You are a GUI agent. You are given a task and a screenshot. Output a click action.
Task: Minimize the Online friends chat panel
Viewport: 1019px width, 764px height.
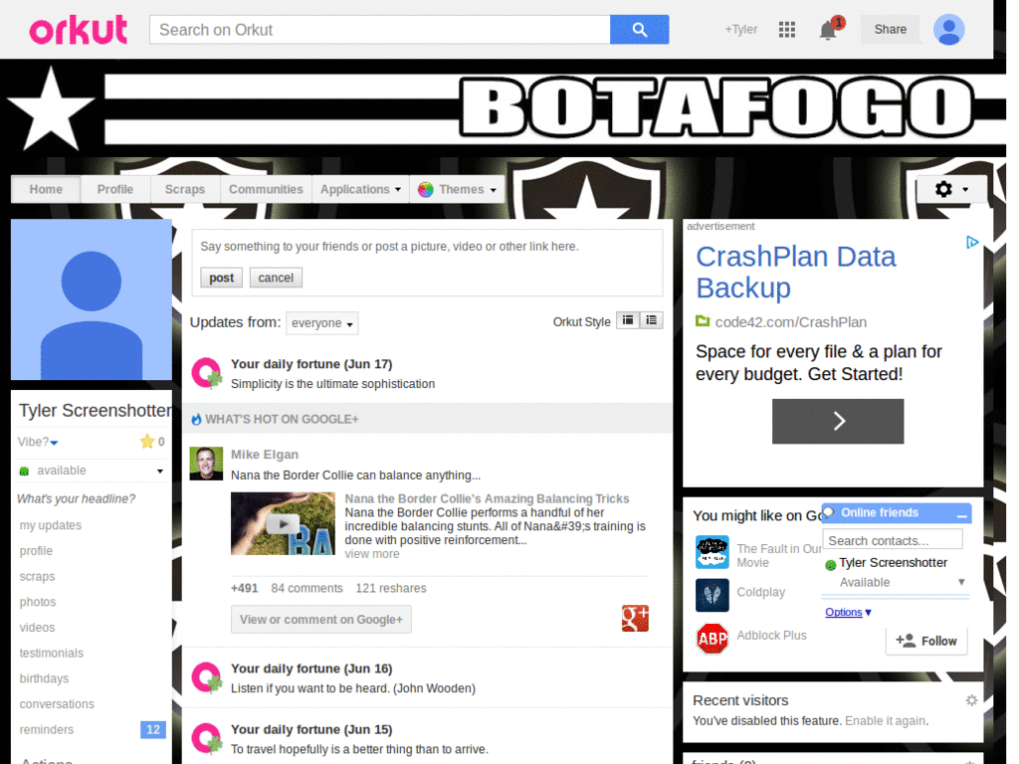click(962, 514)
